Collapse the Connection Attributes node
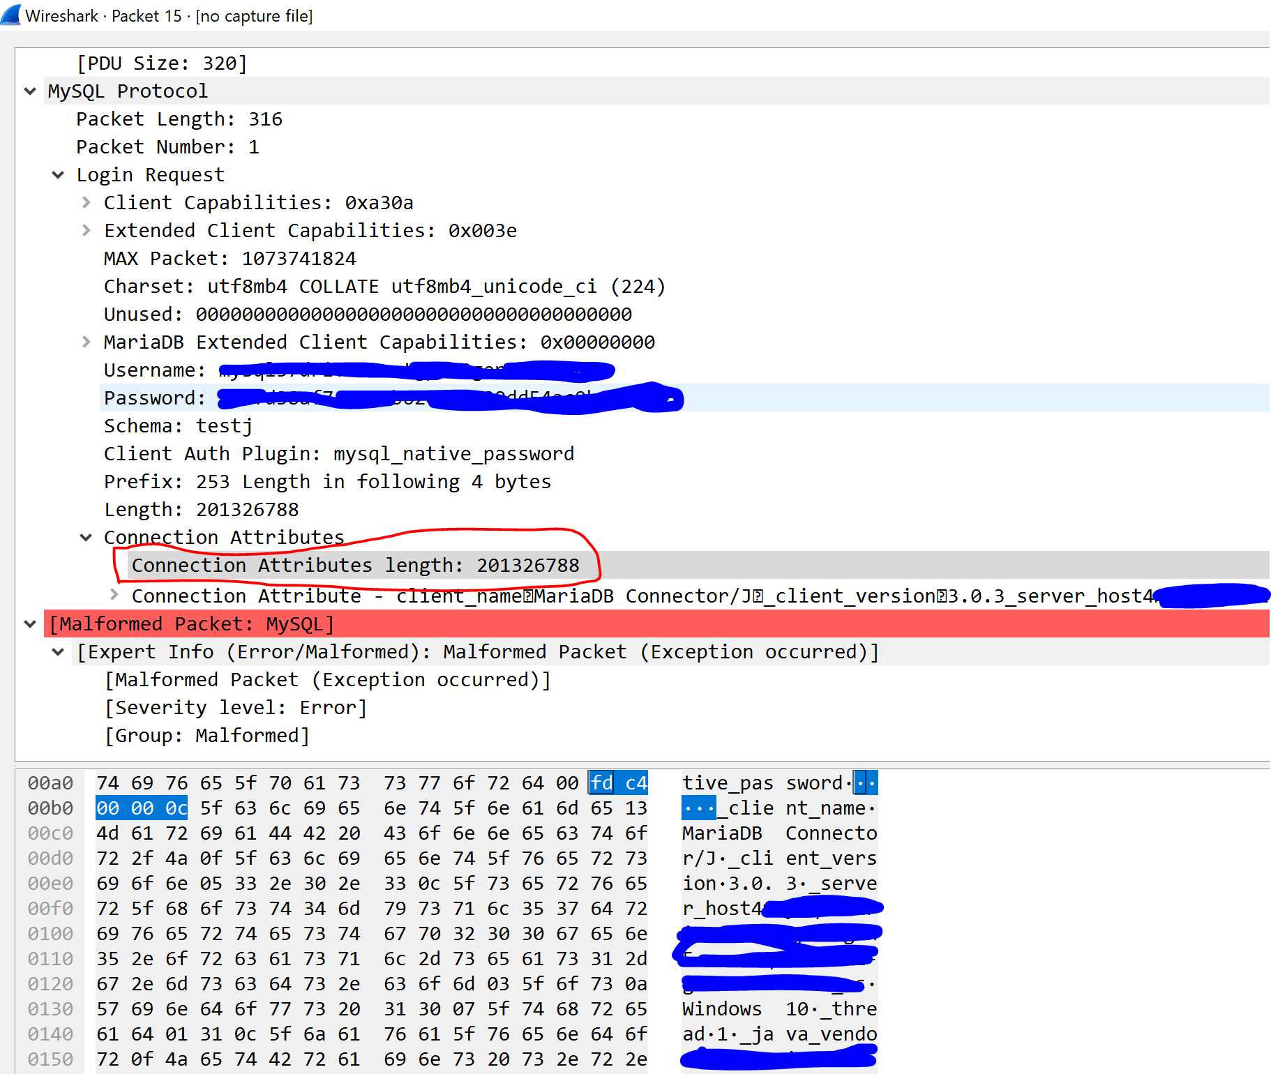 [86, 538]
